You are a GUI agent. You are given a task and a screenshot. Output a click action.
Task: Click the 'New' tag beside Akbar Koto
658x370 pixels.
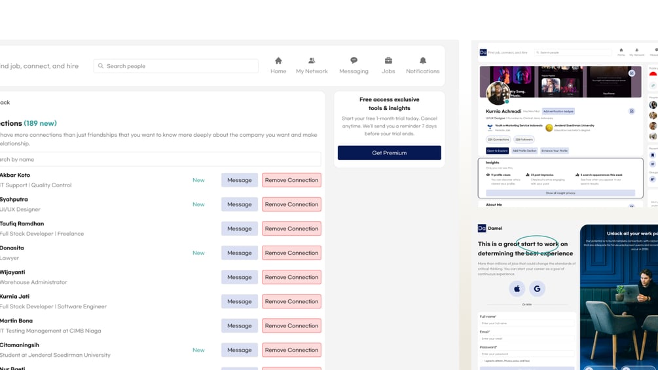click(x=198, y=180)
